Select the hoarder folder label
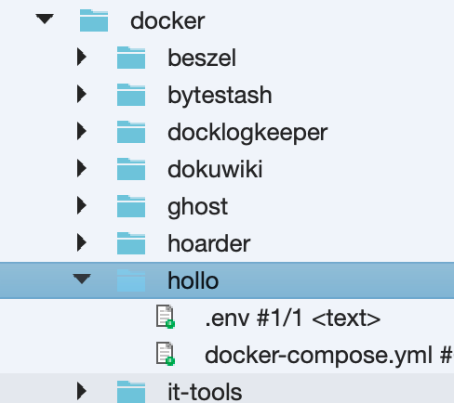 tap(209, 243)
